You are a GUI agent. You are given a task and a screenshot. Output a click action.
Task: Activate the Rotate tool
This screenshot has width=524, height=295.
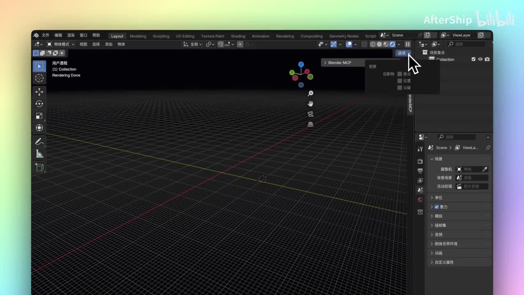pos(39,104)
